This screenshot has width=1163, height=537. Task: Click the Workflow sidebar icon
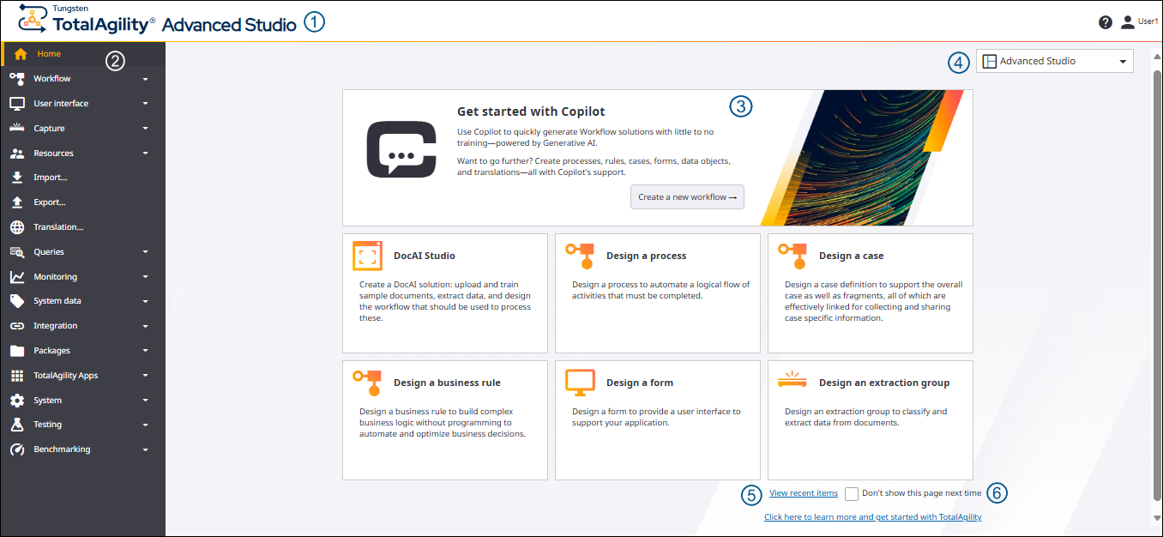tap(17, 79)
